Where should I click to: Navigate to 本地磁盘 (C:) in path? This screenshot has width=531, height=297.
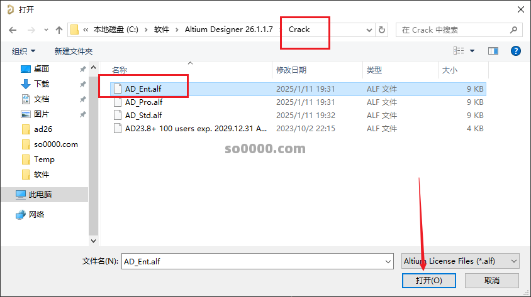coord(116,30)
